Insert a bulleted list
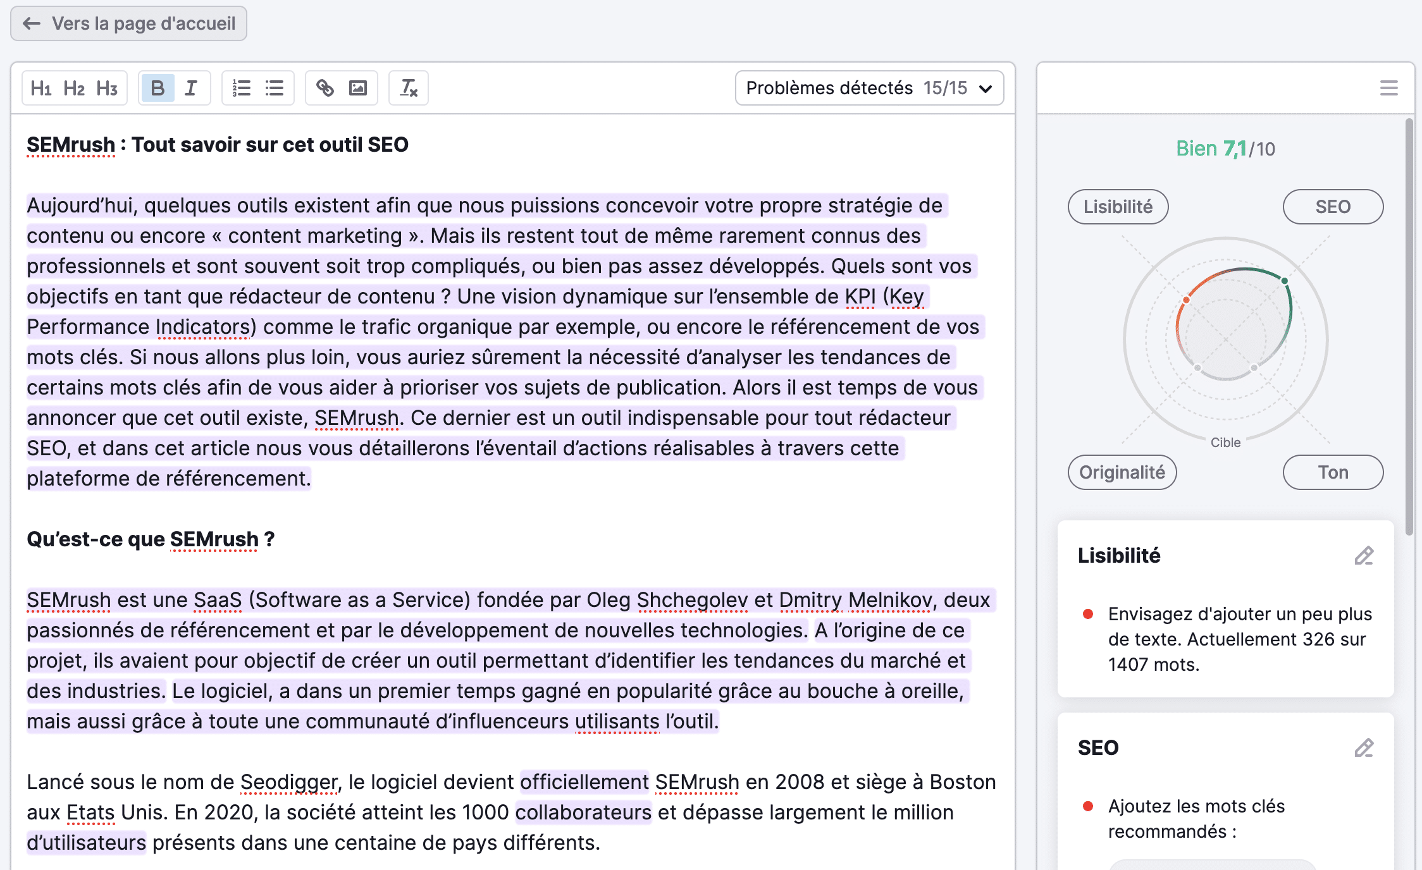Screen dimensions: 1422x870 pyautogui.click(x=275, y=88)
